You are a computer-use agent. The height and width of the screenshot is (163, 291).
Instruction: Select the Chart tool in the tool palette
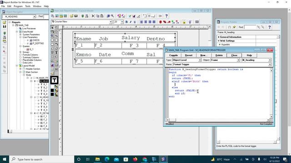52,65
